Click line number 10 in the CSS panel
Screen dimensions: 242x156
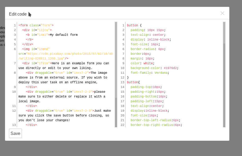pos(122,68)
